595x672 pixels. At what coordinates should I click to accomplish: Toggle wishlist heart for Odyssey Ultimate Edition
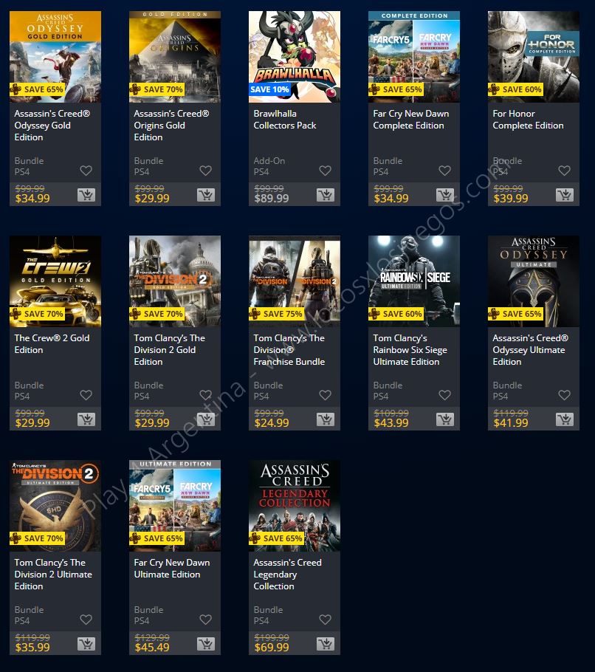click(x=564, y=395)
